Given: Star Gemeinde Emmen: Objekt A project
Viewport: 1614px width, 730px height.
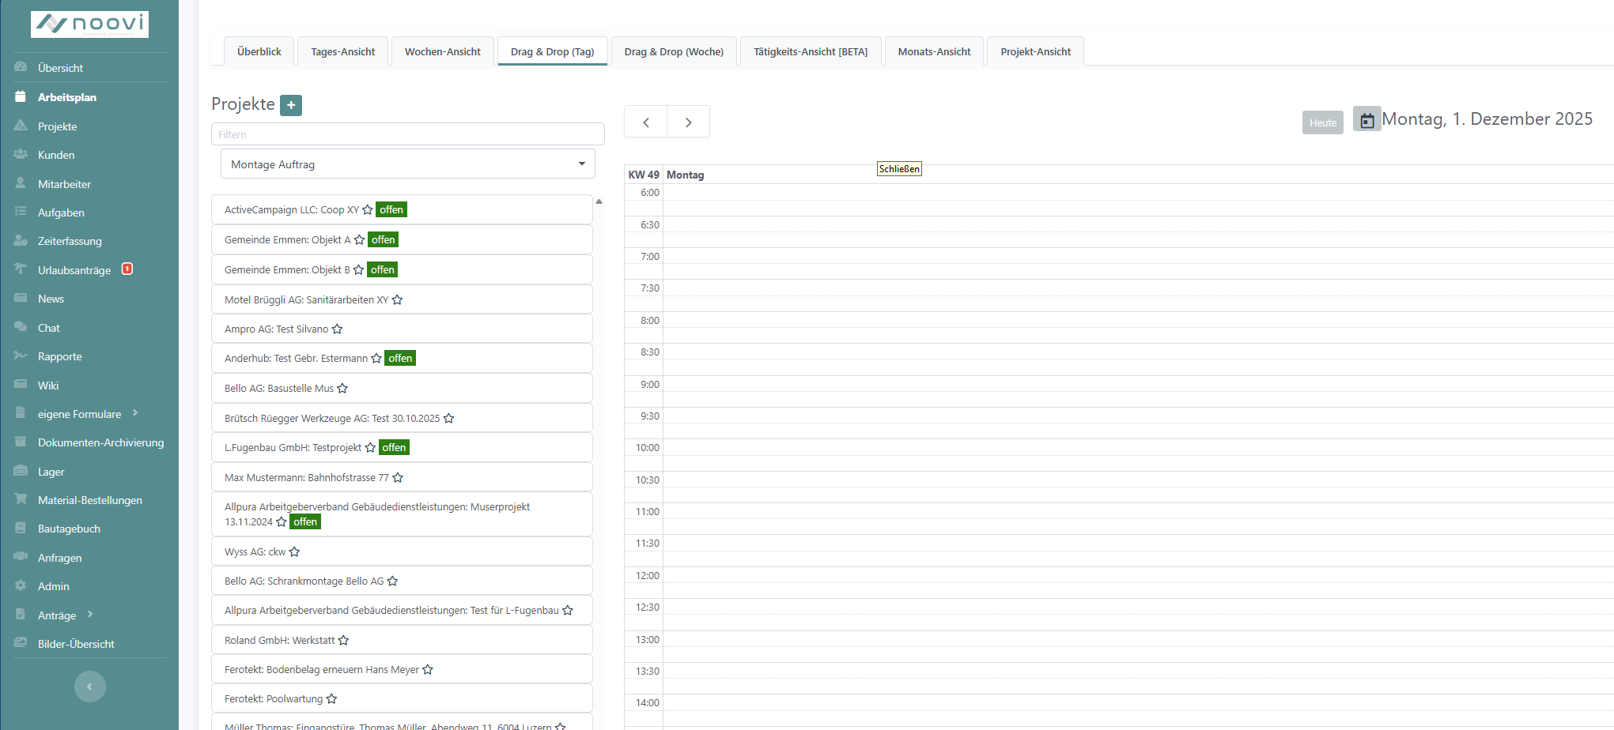Looking at the screenshot, I should 359,240.
